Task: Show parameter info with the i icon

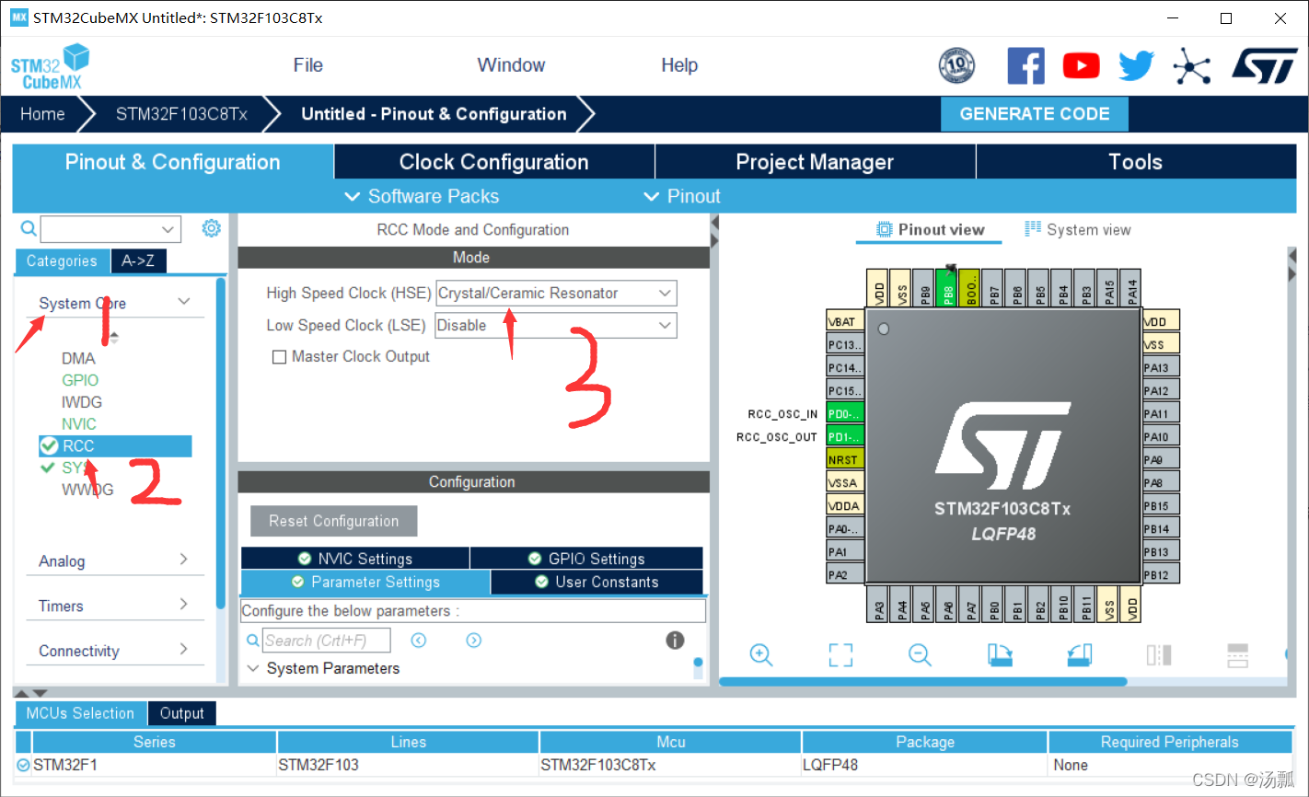Action: [675, 641]
